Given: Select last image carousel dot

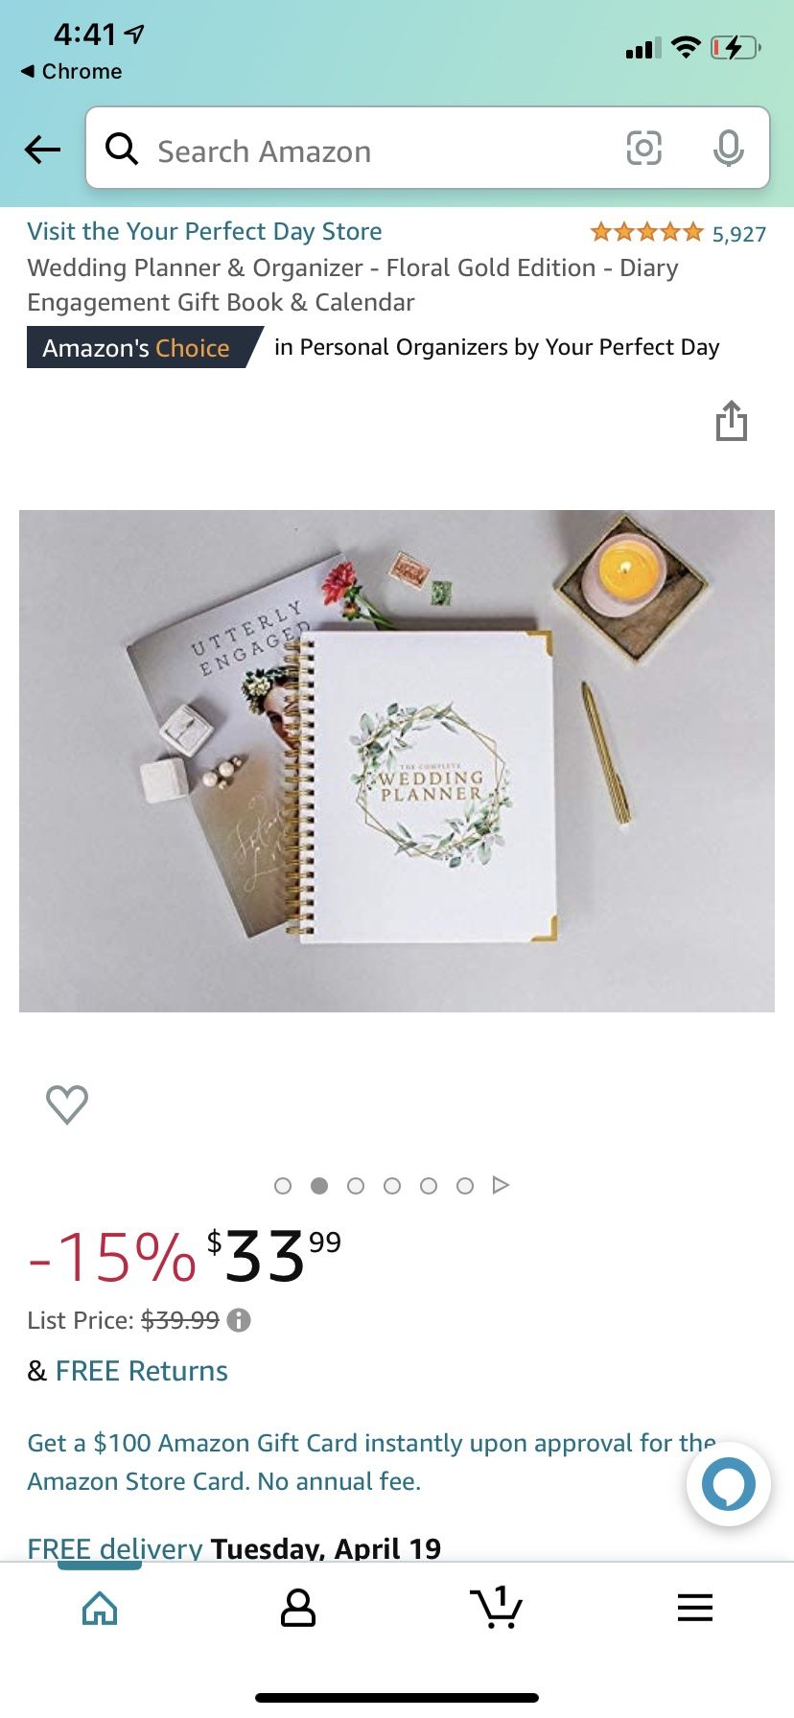Looking at the screenshot, I should click(465, 1186).
